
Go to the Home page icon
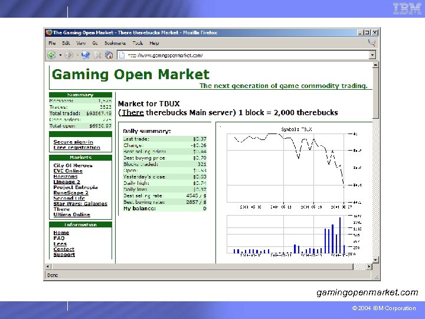tap(109, 55)
